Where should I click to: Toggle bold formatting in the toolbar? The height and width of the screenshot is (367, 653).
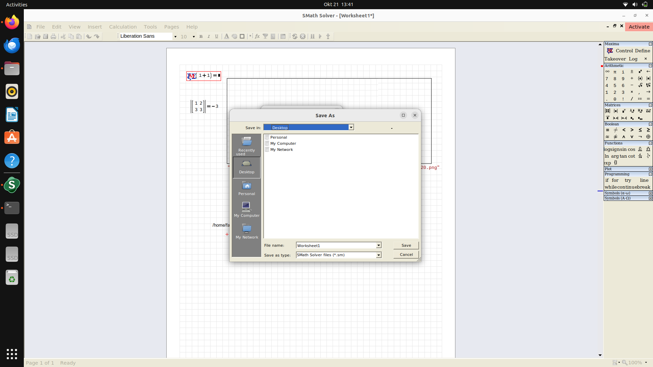pos(201,36)
